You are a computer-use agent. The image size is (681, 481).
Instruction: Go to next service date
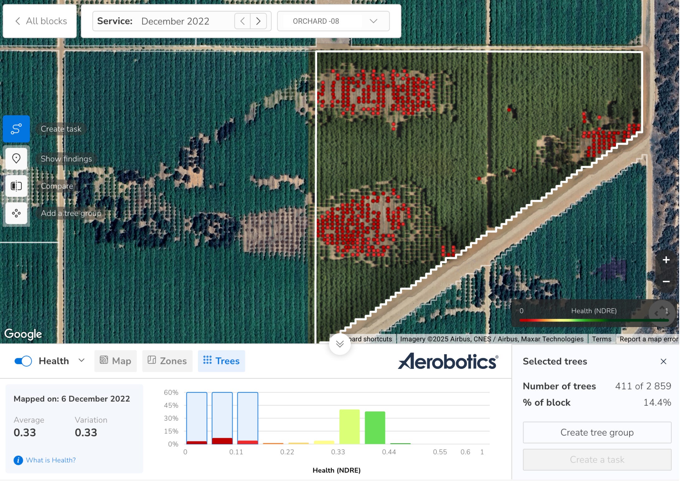[x=258, y=21]
